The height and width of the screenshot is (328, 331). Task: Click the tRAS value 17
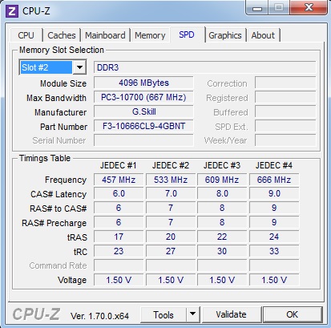click(119, 237)
